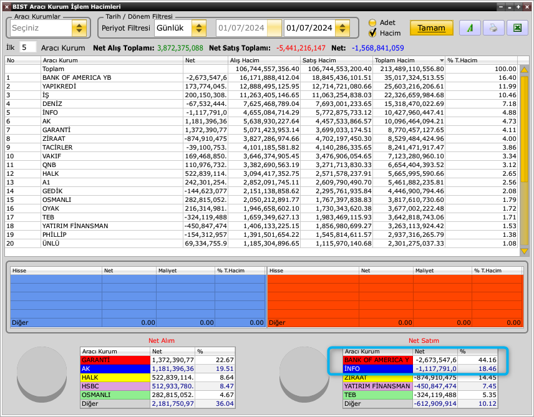Click the Toplam summary row
The height and width of the screenshot is (417, 534).
[x=261, y=69]
